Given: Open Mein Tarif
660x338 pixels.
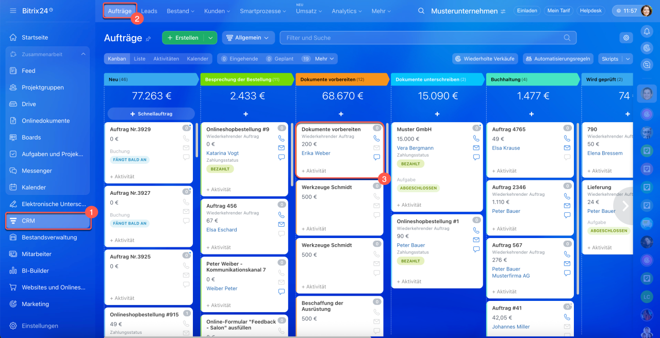Looking at the screenshot, I should pyautogui.click(x=559, y=11).
